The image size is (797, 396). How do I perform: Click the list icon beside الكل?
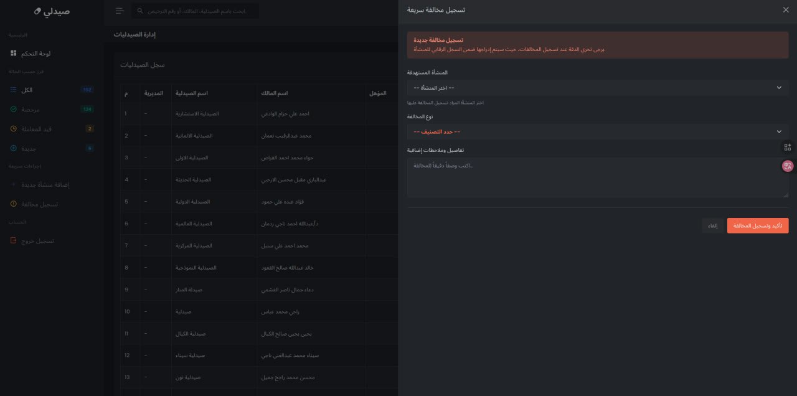coord(13,90)
